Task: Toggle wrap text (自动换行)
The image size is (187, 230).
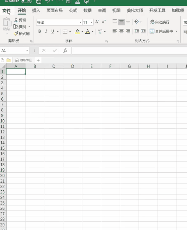Action: point(160,22)
